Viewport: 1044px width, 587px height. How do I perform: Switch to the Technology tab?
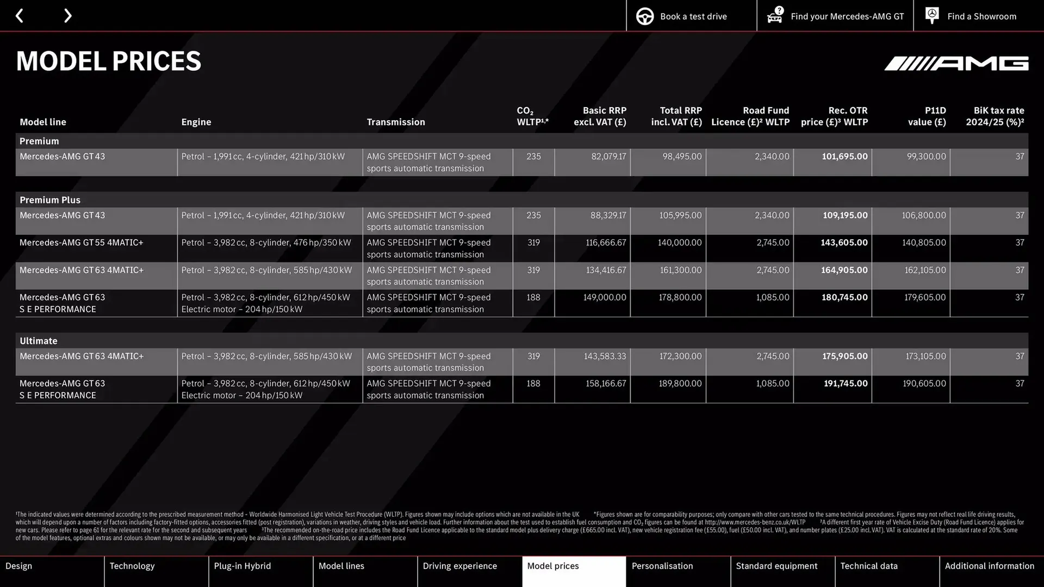point(156,571)
